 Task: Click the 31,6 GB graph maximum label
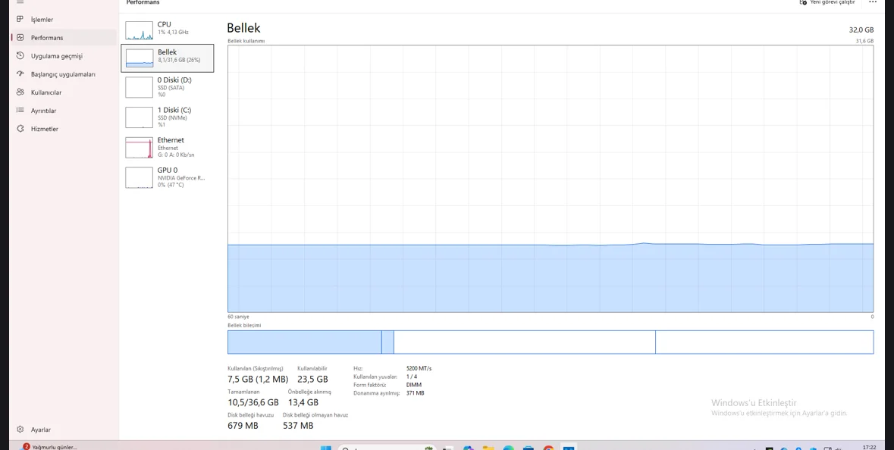point(864,41)
